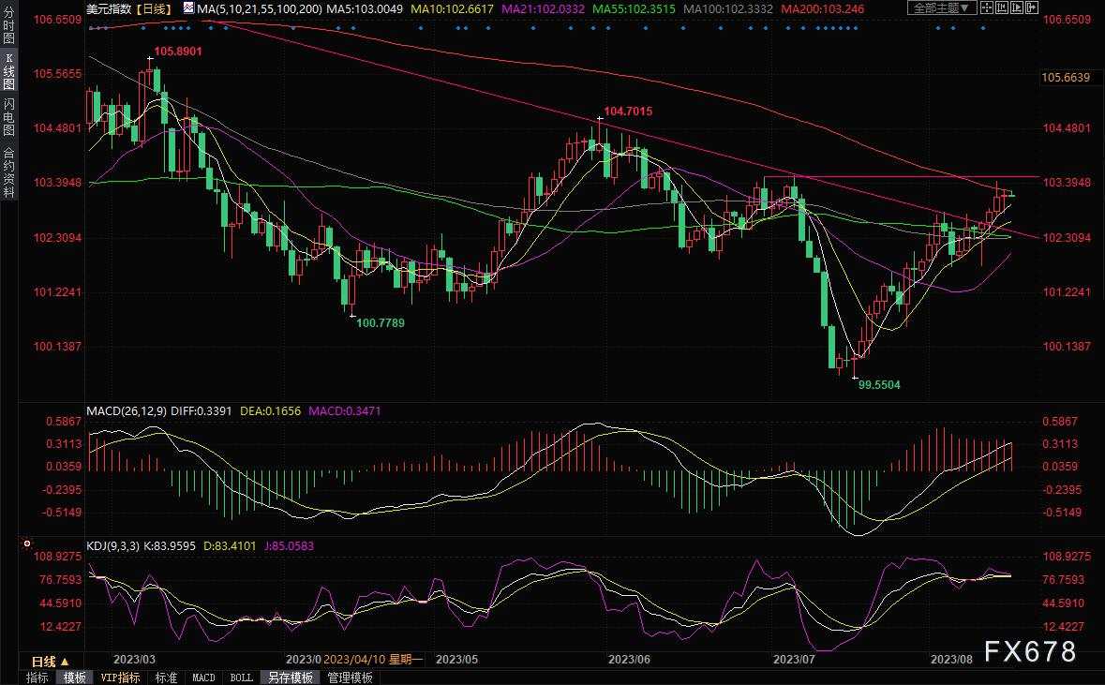Click the 2023/03 time axis label
The height and width of the screenshot is (685, 1105).
(x=134, y=660)
